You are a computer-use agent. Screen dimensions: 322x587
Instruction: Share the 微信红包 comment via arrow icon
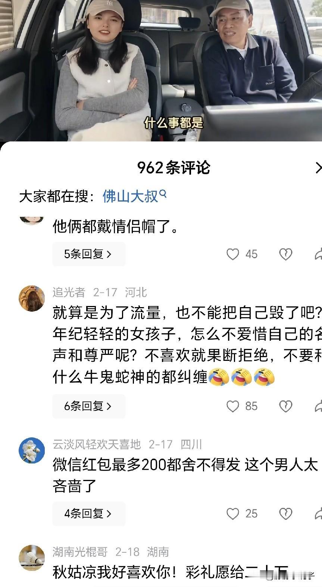pyautogui.click(x=318, y=513)
